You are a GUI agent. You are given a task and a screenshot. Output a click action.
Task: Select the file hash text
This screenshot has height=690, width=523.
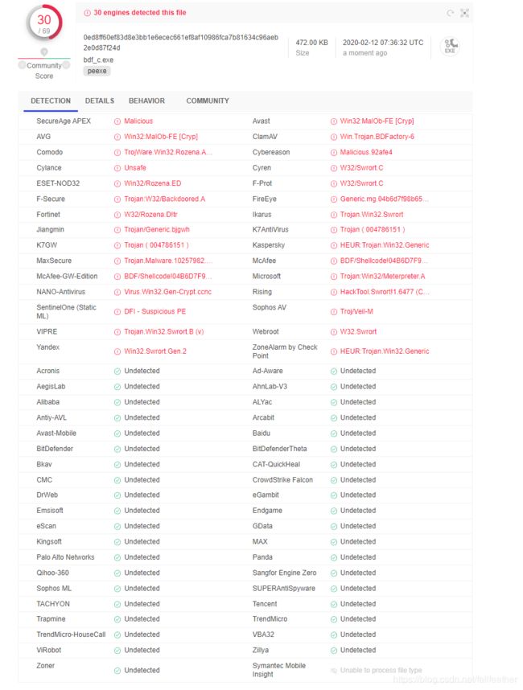[x=180, y=43]
